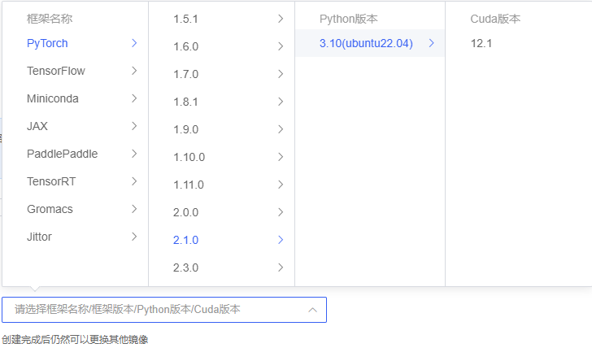Select framework version 1.10.0
Viewport: 592px width, 348px height.
(189, 157)
